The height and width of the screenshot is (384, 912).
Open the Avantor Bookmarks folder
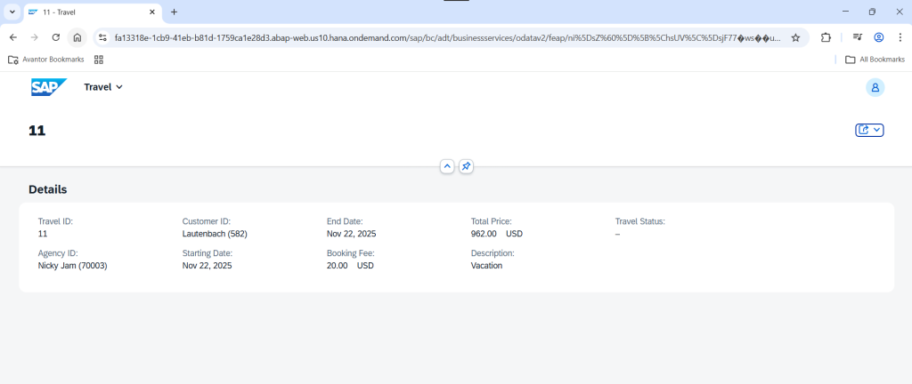[46, 60]
